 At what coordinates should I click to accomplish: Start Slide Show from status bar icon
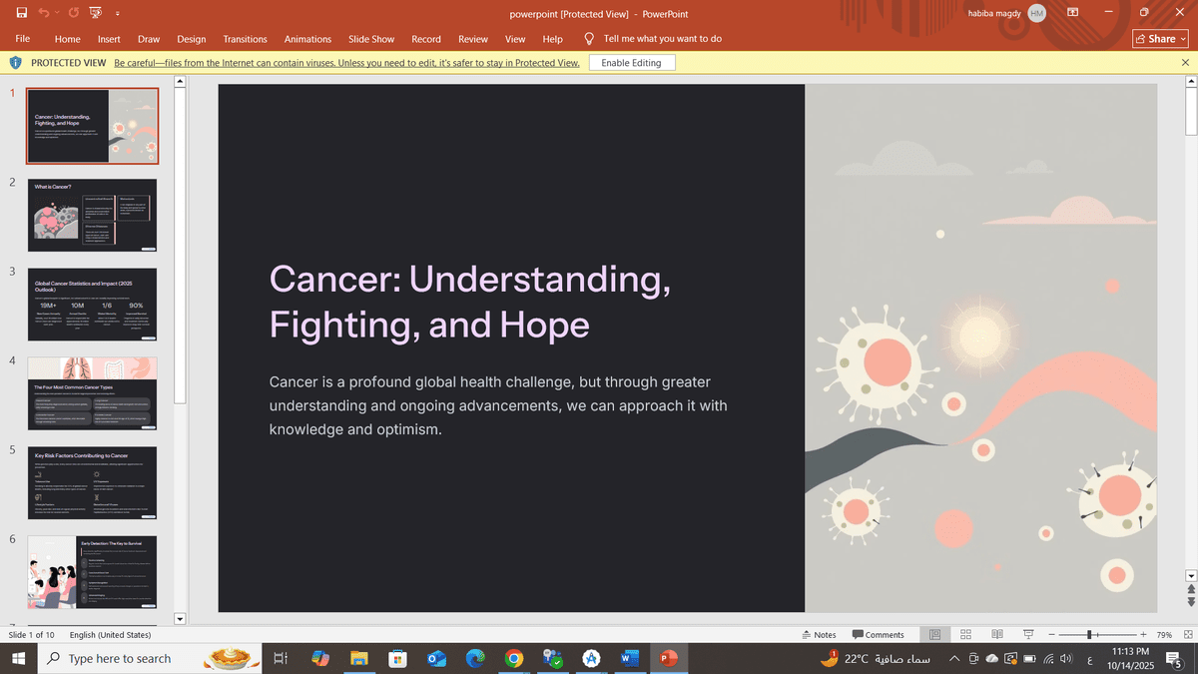pos(1027,635)
